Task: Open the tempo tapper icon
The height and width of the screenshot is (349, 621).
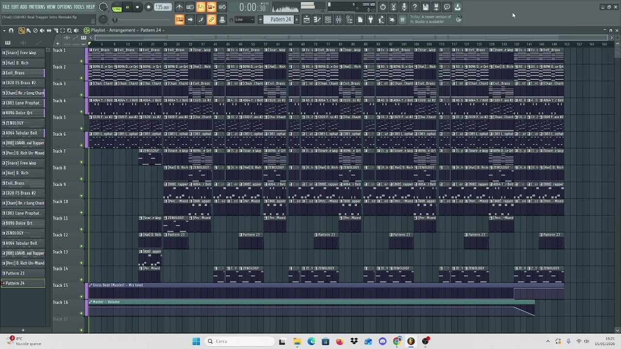Action: (x=381, y=19)
